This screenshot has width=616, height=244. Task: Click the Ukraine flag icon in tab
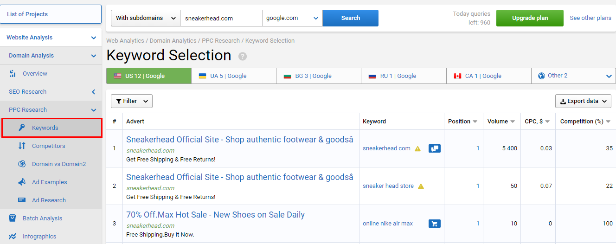202,76
